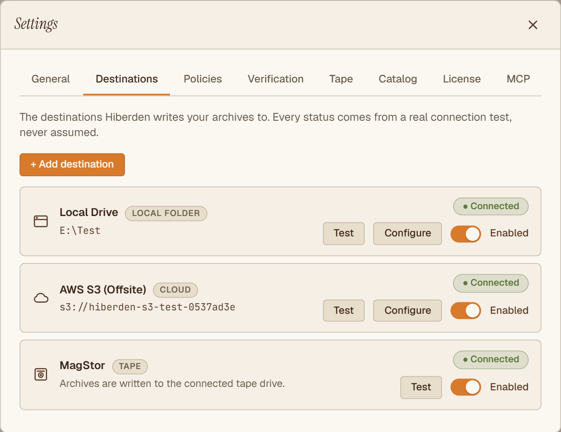
Task: Click the LOCAL FOLDER type tag
Action: click(166, 213)
